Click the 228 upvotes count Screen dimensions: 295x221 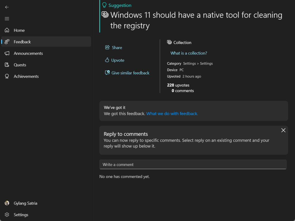point(178,85)
